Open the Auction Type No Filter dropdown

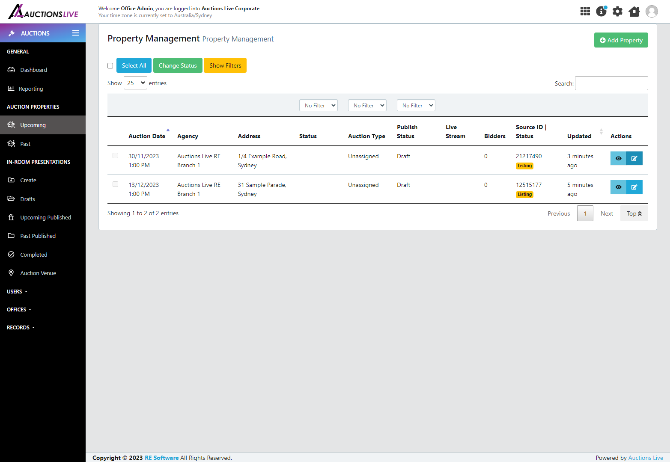click(x=367, y=105)
